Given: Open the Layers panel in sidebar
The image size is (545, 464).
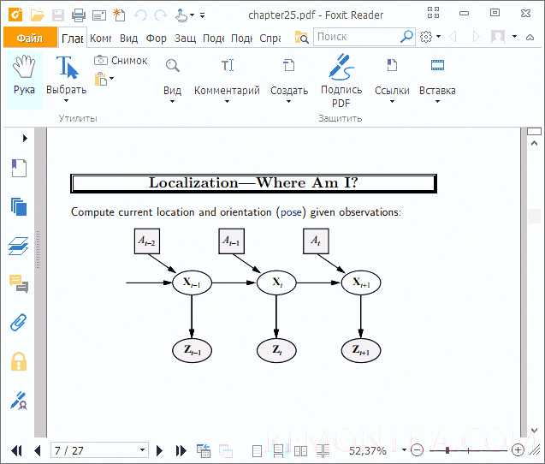Looking at the screenshot, I should [19, 246].
